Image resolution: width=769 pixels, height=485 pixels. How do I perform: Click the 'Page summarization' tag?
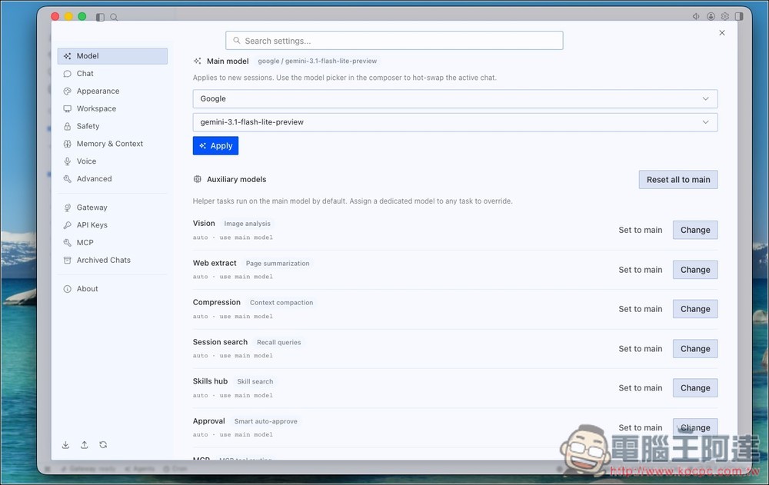pos(278,264)
